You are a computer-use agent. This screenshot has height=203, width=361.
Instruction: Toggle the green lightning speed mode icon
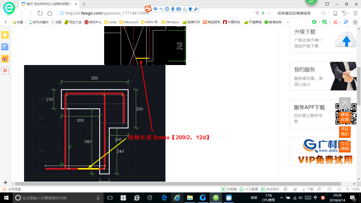coord(263,13)
